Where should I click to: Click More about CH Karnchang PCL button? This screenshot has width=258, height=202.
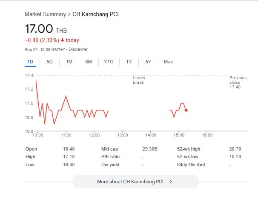[136, 182]
